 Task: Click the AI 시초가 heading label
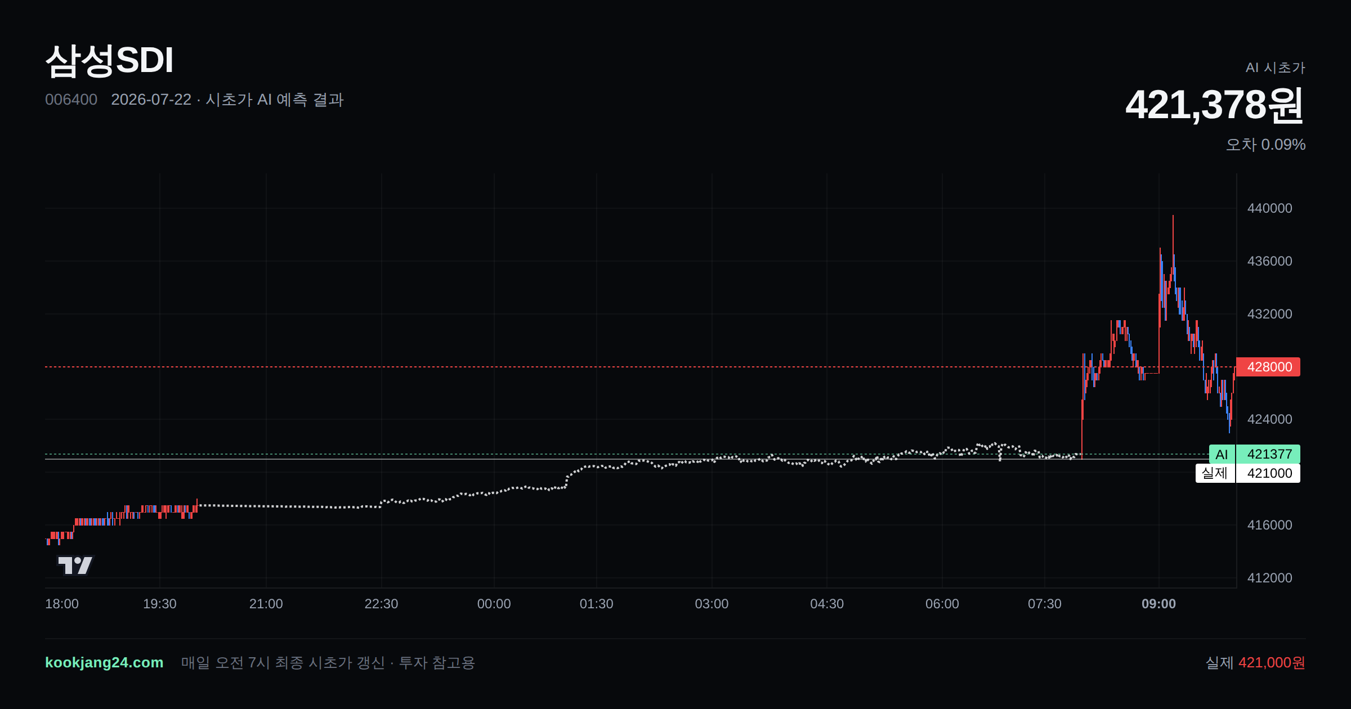point(1275,68)
